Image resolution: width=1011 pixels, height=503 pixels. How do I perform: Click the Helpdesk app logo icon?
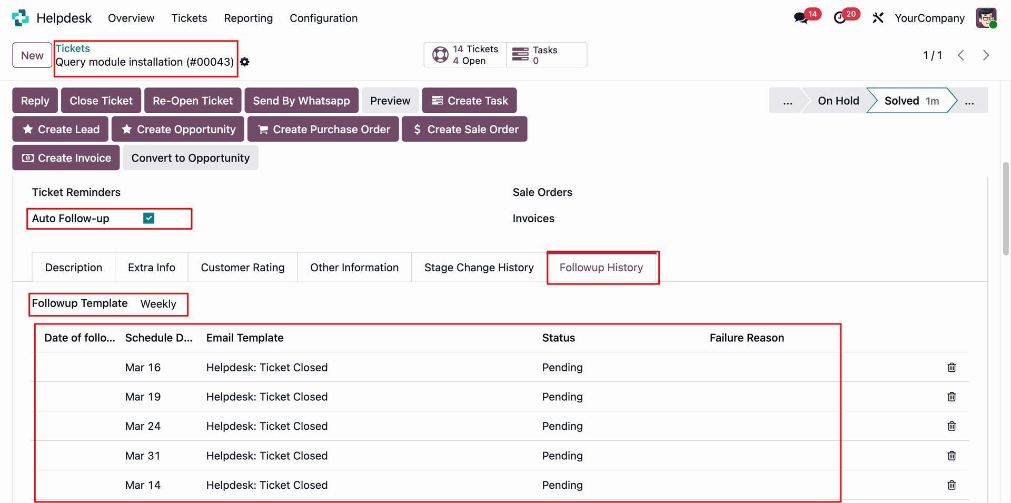coord(21,18)
